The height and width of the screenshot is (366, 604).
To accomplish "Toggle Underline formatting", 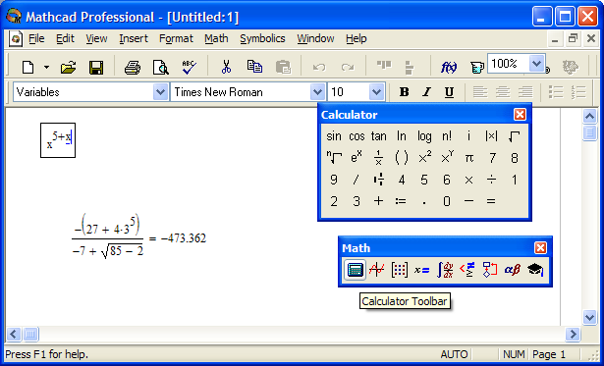I will pyautogui.click(x=449, y=92).
